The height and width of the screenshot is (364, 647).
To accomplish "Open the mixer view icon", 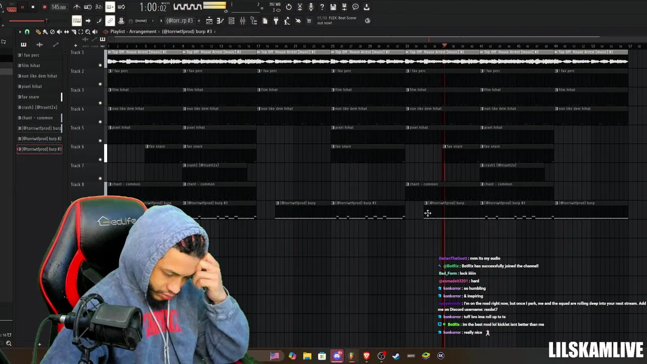I will pyautogui.click(x=243, y=21).
